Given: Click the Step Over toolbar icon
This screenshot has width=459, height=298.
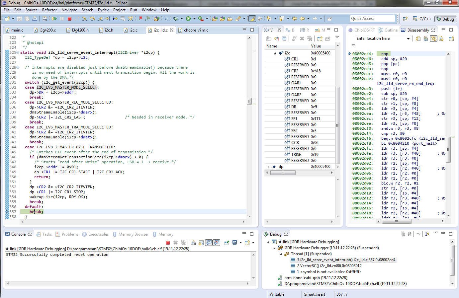Looking at the screenshot, I should point(93,19).
